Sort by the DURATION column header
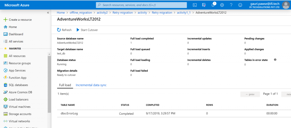Image resolution: width=291 pixels, height=128 pixels. tap(272, 105)
